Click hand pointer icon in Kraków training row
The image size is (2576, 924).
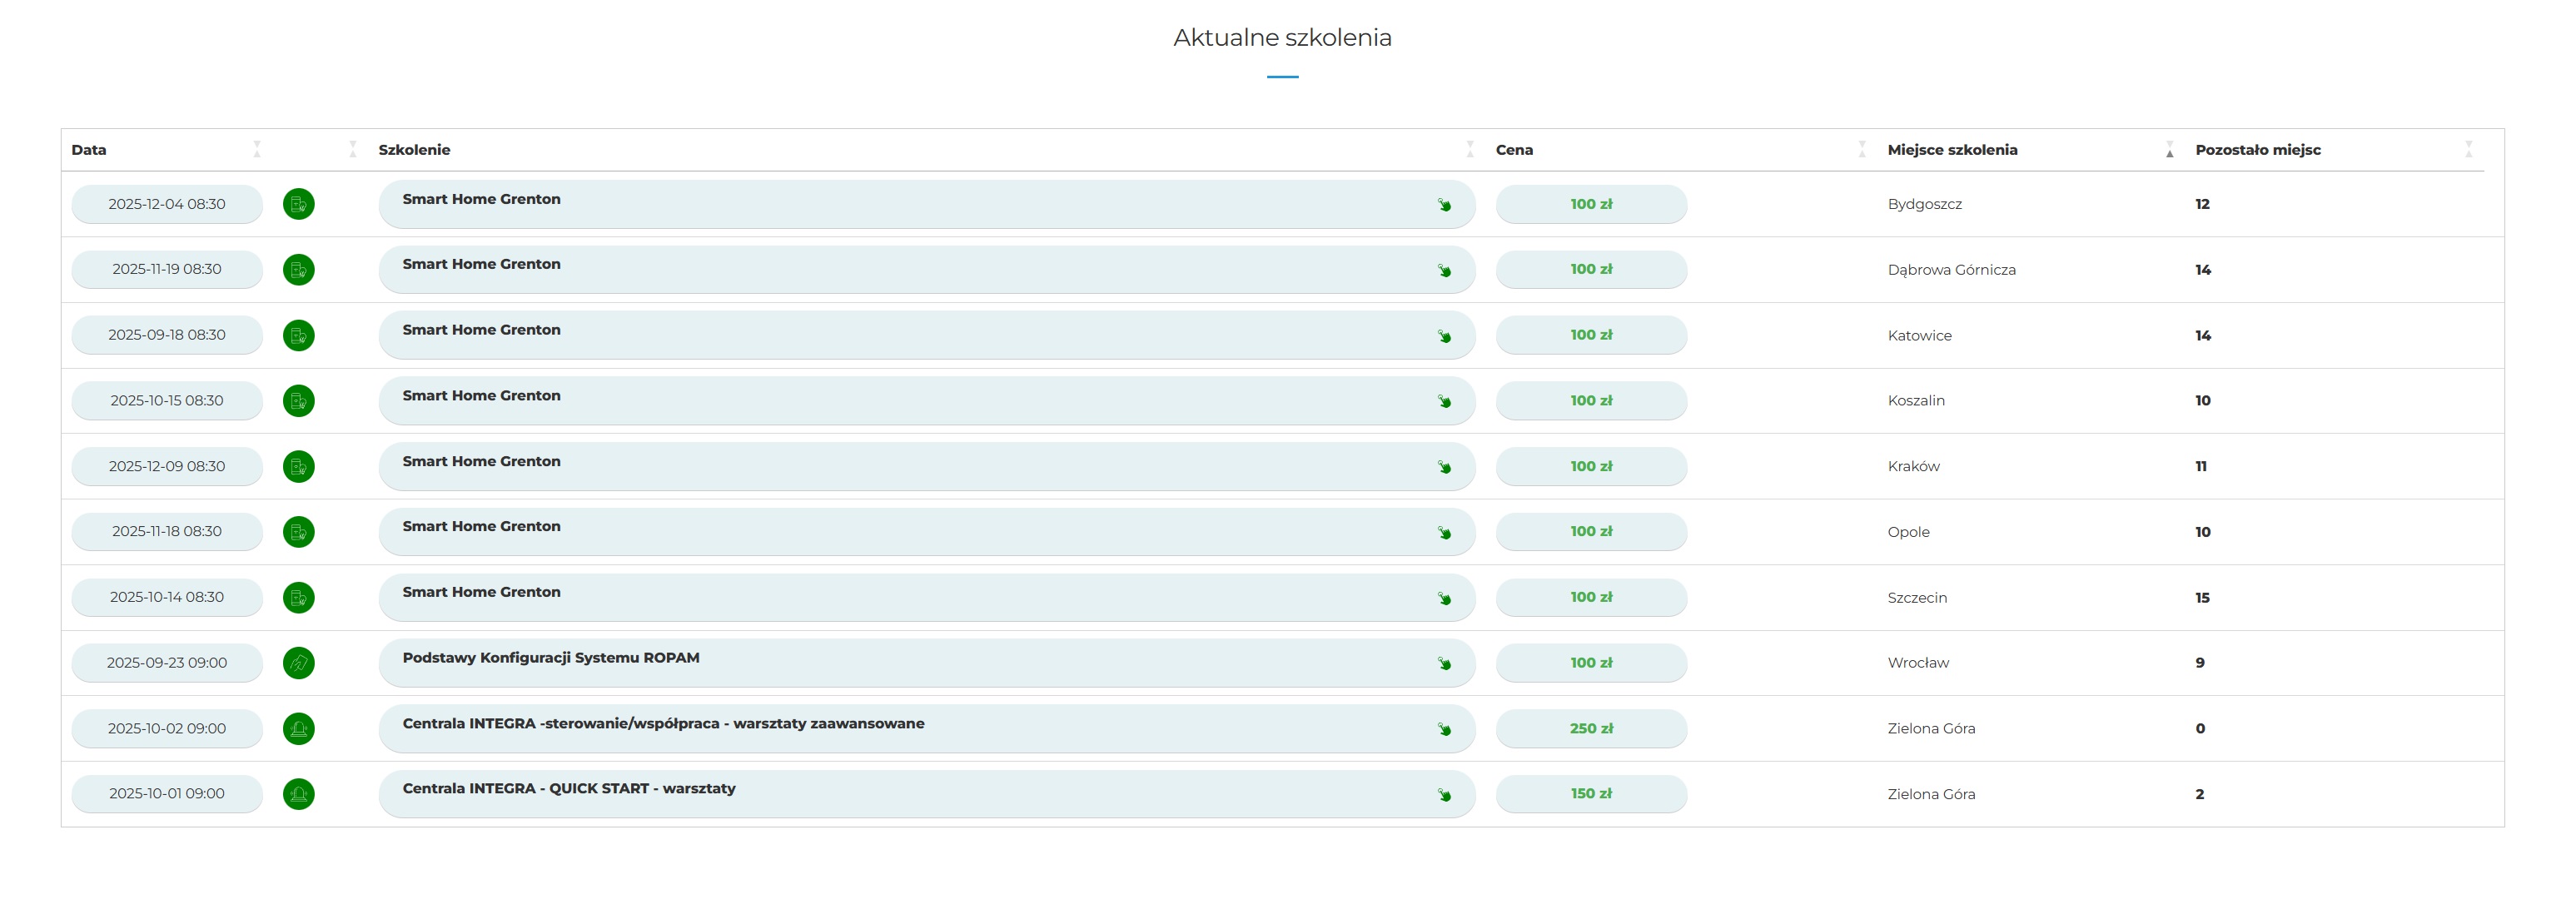(x=1444, y=467)
